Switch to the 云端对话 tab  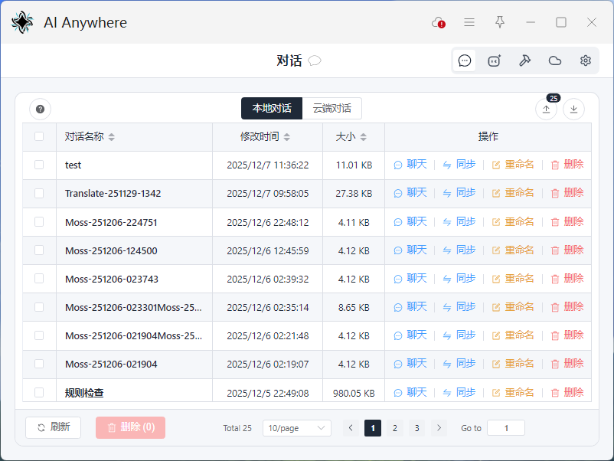(x=331, y=109)
